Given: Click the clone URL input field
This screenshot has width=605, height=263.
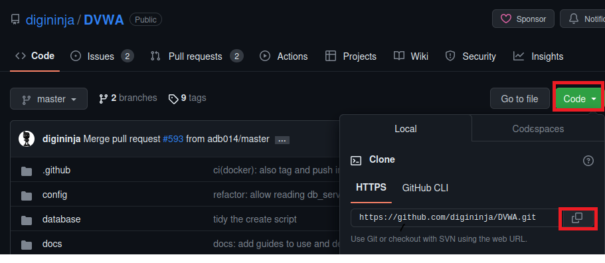Looking at the screenshot, I should click(455, 217).
